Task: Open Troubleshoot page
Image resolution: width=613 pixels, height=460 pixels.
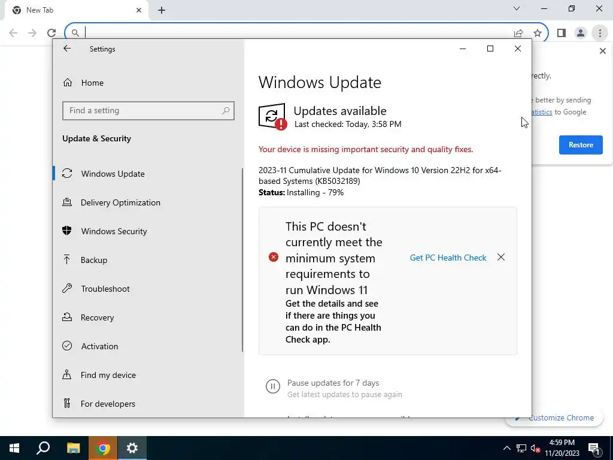Action: click(105, 289)
